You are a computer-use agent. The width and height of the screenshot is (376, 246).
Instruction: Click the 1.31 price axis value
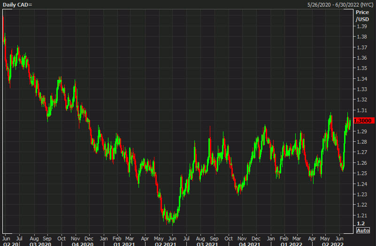(361, 110)
